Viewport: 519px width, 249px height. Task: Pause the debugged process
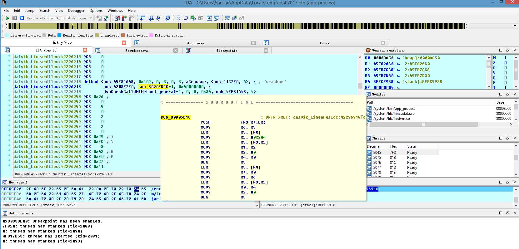(x=15, y=18)
